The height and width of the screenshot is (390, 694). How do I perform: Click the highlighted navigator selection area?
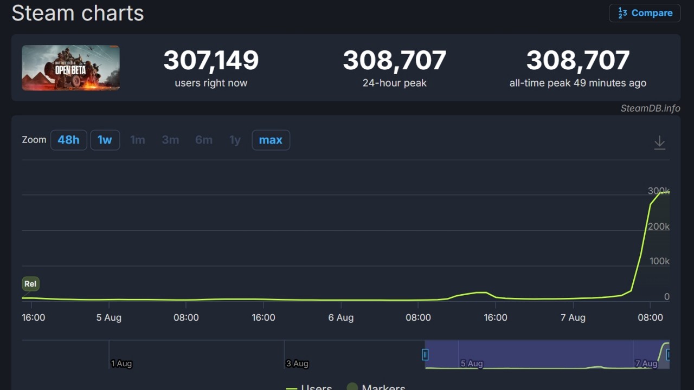[542, 355]
